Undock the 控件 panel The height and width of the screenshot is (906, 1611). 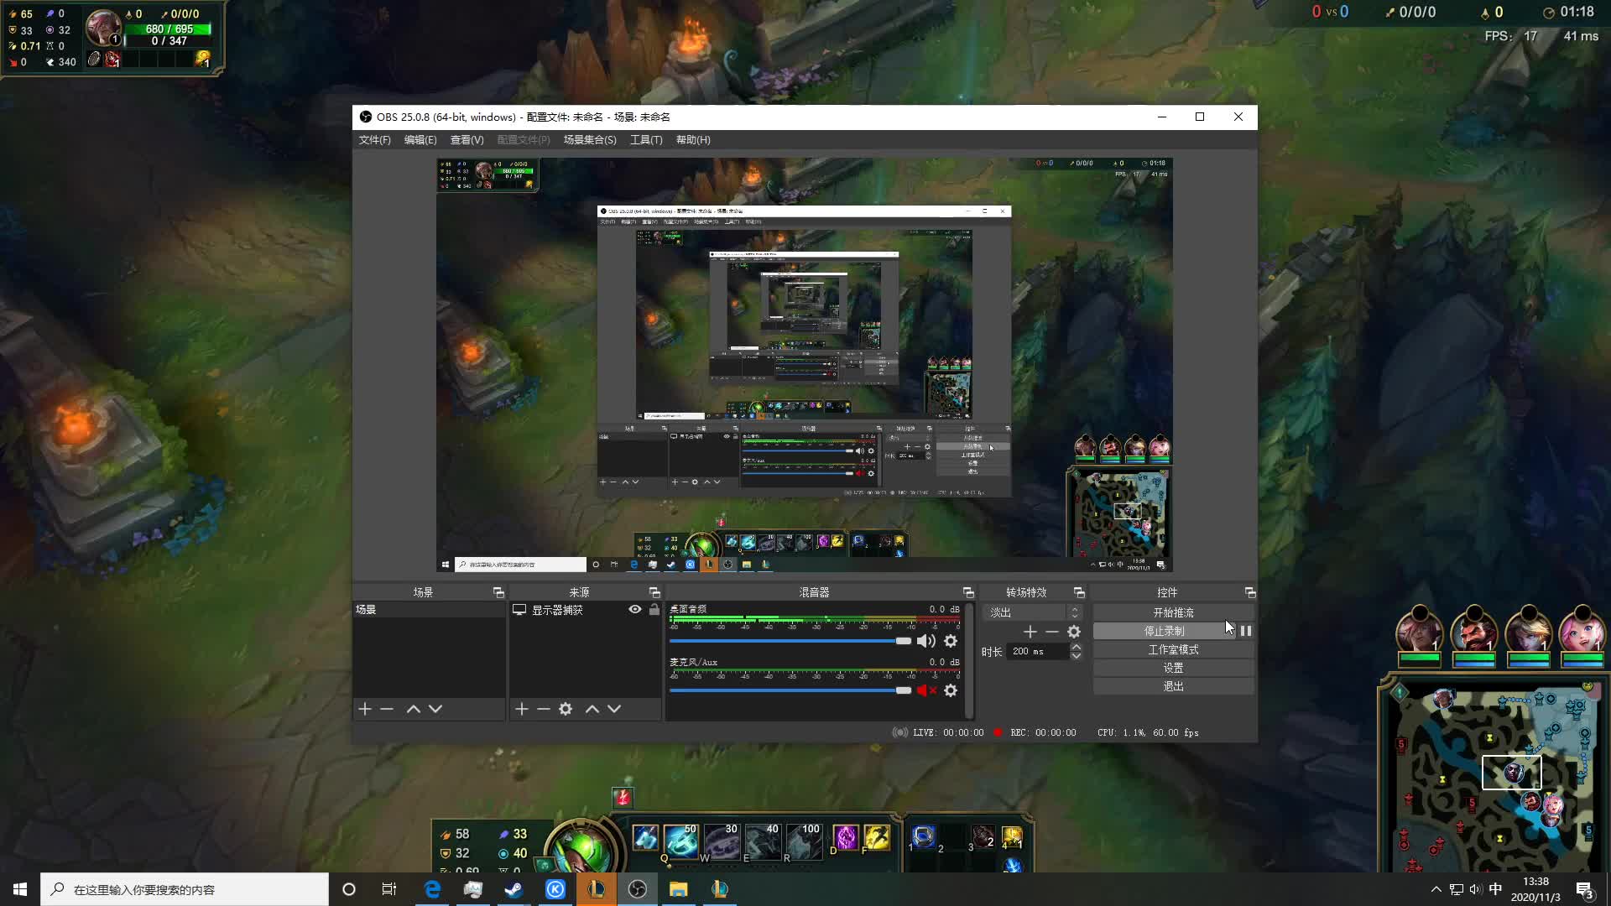point(1250,592)
